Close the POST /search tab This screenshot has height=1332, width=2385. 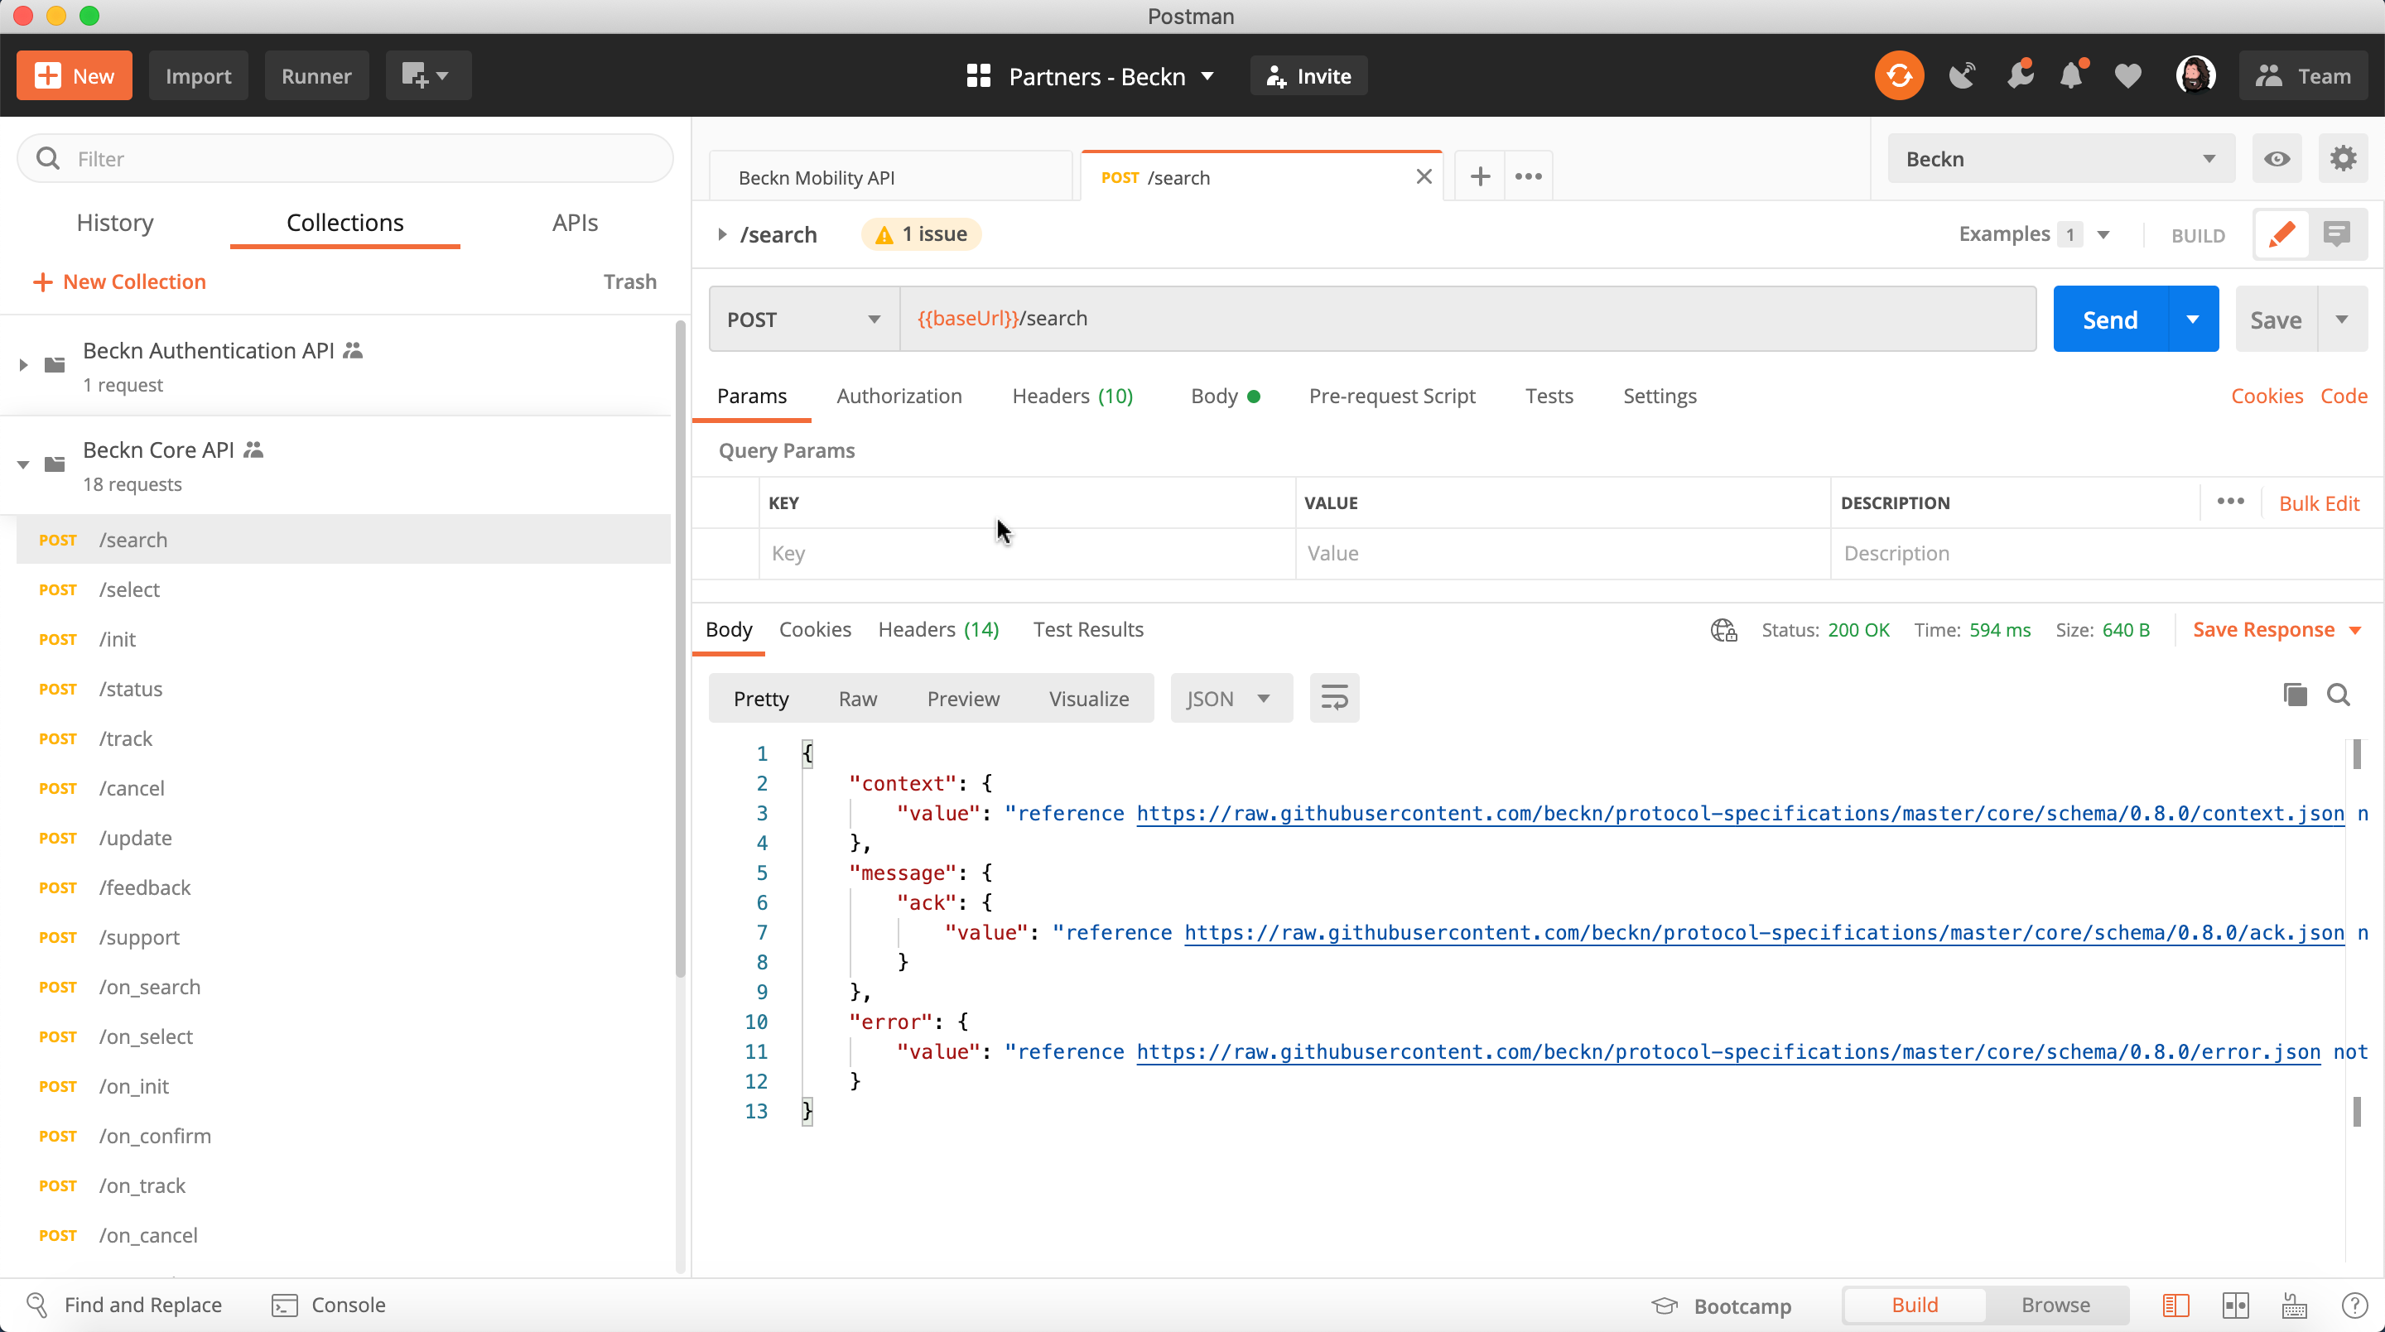tap(1424, 176)
